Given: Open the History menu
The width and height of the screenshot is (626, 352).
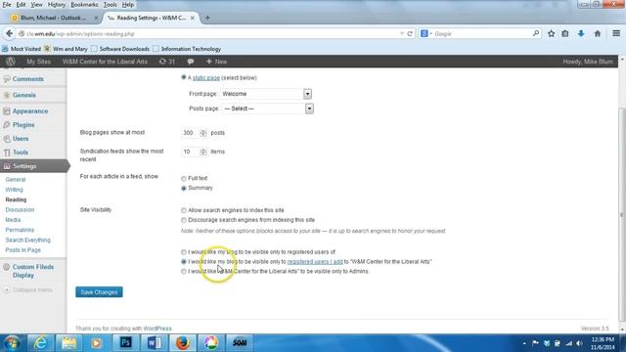Looking at the screenshot, I should (57, 5).
